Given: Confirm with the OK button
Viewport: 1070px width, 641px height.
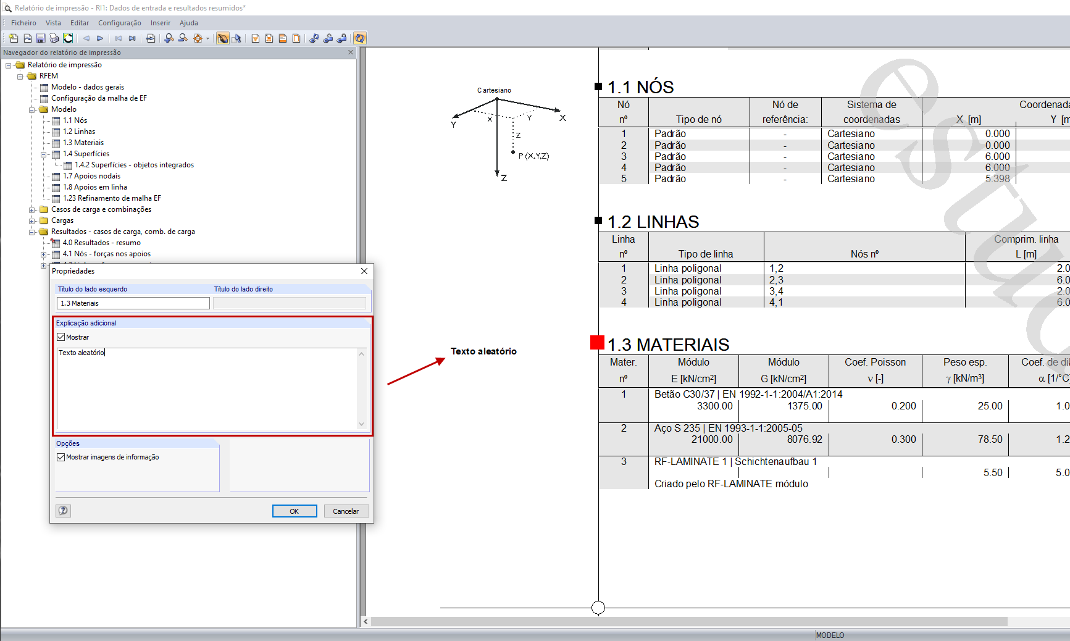Looking at the screenshot, I should pyautogui.click(x=295, y=511).
